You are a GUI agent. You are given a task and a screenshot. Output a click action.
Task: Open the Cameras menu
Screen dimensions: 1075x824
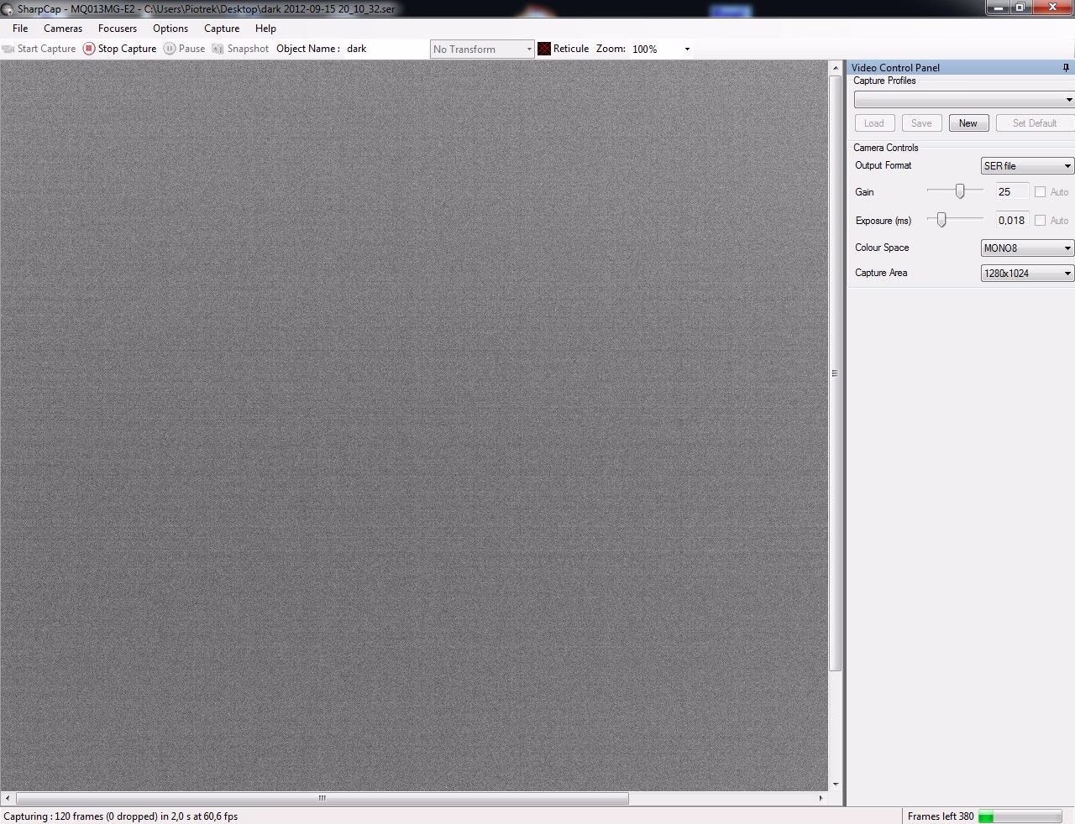tap(63, 29)
